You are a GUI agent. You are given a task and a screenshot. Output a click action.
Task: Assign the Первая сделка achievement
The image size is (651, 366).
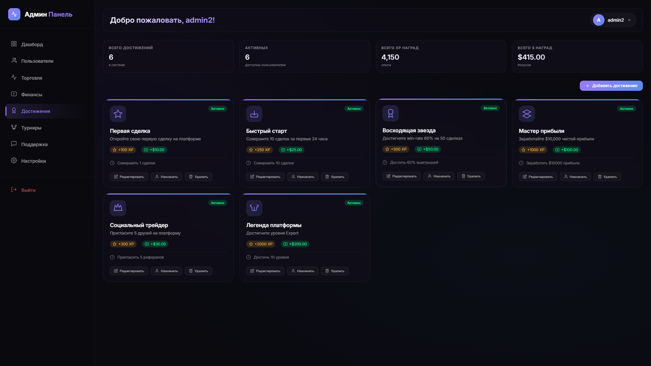(166, 177)
